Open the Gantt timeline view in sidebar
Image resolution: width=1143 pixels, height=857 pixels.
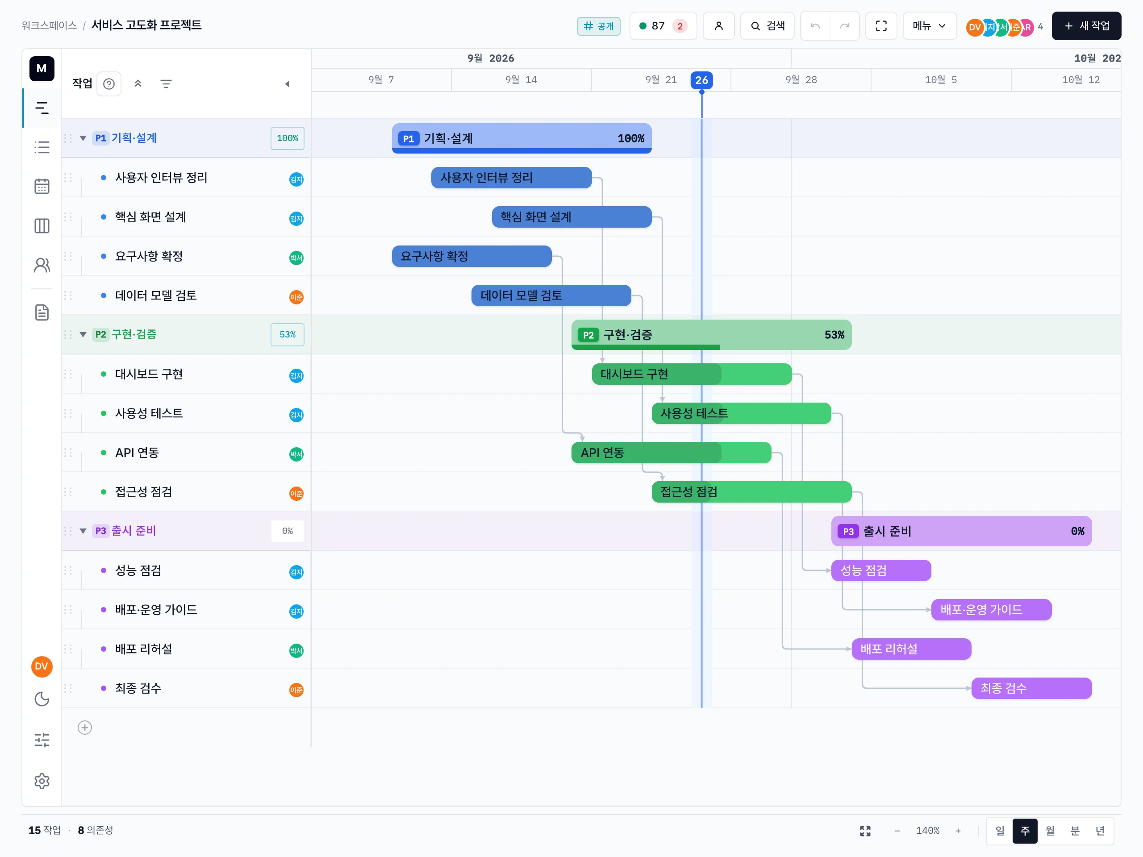pyautogui.click(x=42, y=108)
